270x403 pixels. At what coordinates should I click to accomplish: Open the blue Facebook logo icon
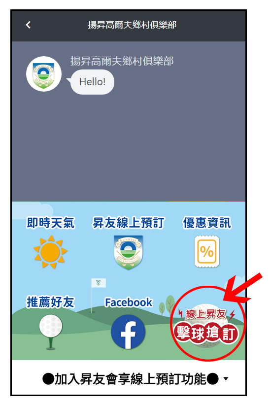128,332
